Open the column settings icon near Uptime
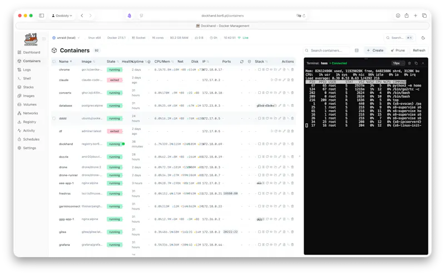The image size is (445, 275). [149, 62]
